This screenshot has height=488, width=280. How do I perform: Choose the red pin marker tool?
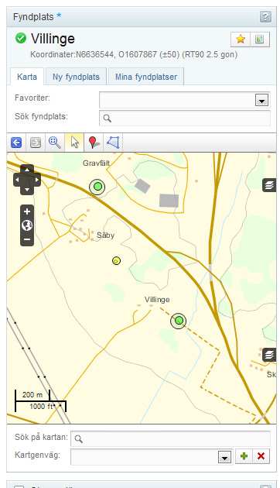click(x=94, y=143)
